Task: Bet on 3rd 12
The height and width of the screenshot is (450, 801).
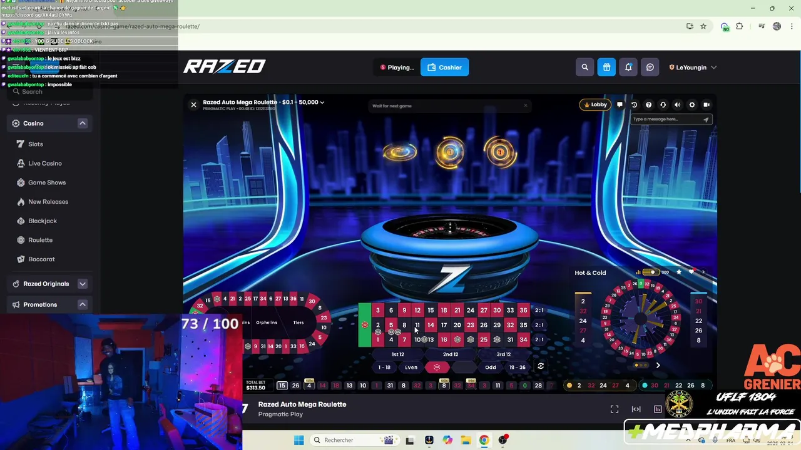Action: (x=504, y=354)
